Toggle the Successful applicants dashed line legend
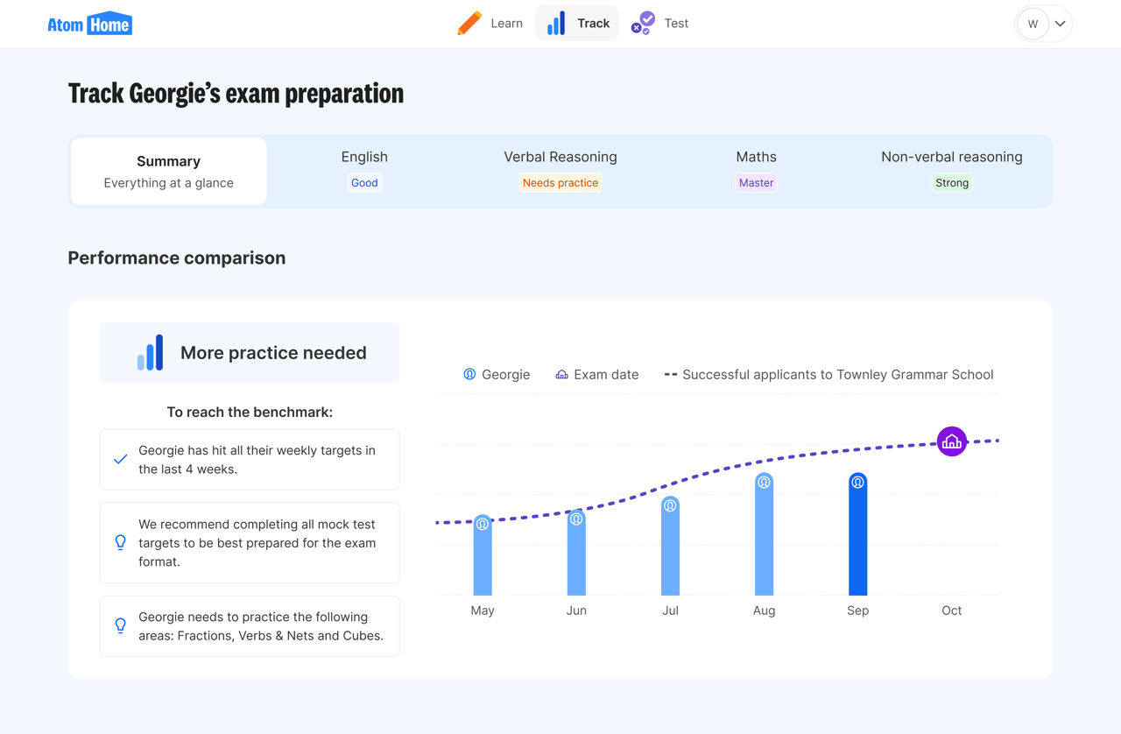The image size is (1121, 734). tap(828, 374)
